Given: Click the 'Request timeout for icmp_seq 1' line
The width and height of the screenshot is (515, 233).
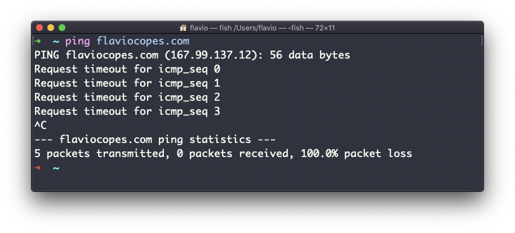Looking at the screenshot, I should [127, 83].
